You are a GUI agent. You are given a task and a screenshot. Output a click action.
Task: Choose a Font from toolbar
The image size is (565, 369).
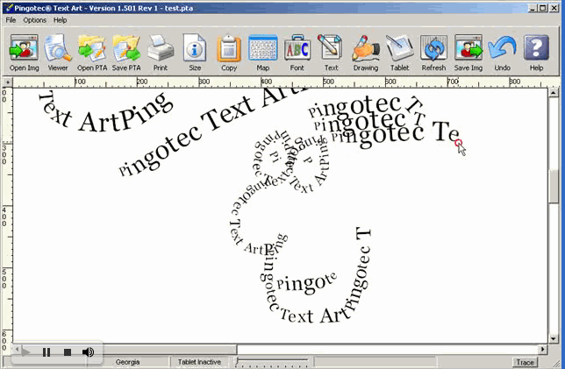pyautogui.click(x=297, y=53)
